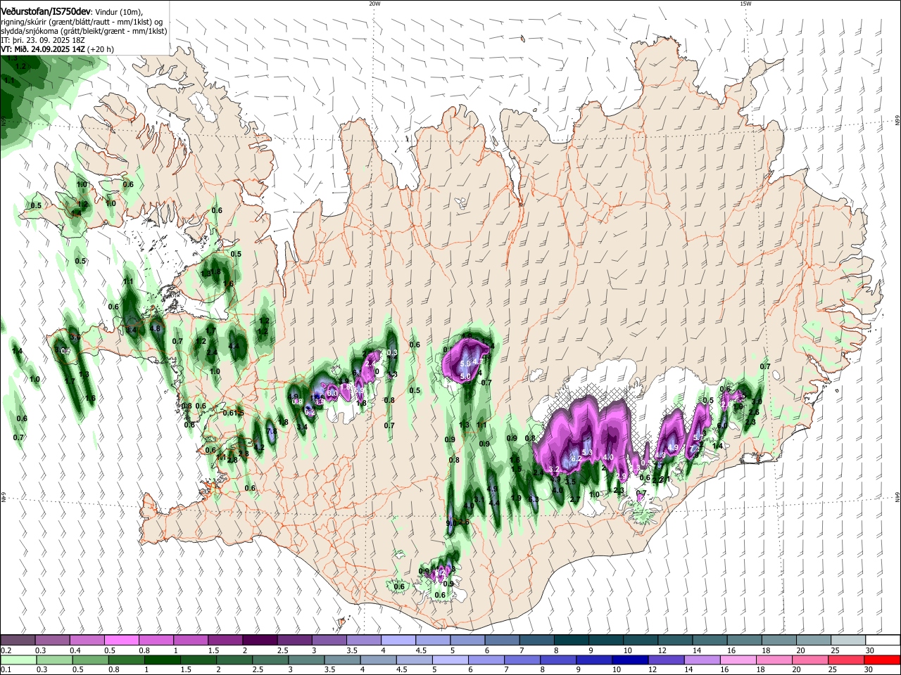This screenshot has width=901, height=675.
Task: Click the bright pink snow swatch labeled 0.5
Action: point(122,641)
